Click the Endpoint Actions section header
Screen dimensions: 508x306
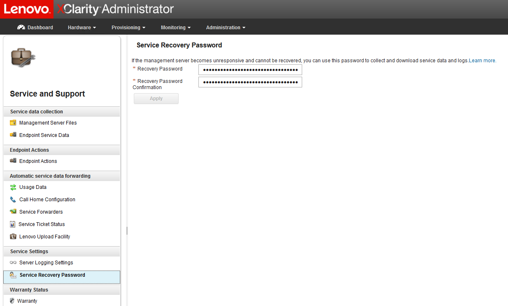62,150
